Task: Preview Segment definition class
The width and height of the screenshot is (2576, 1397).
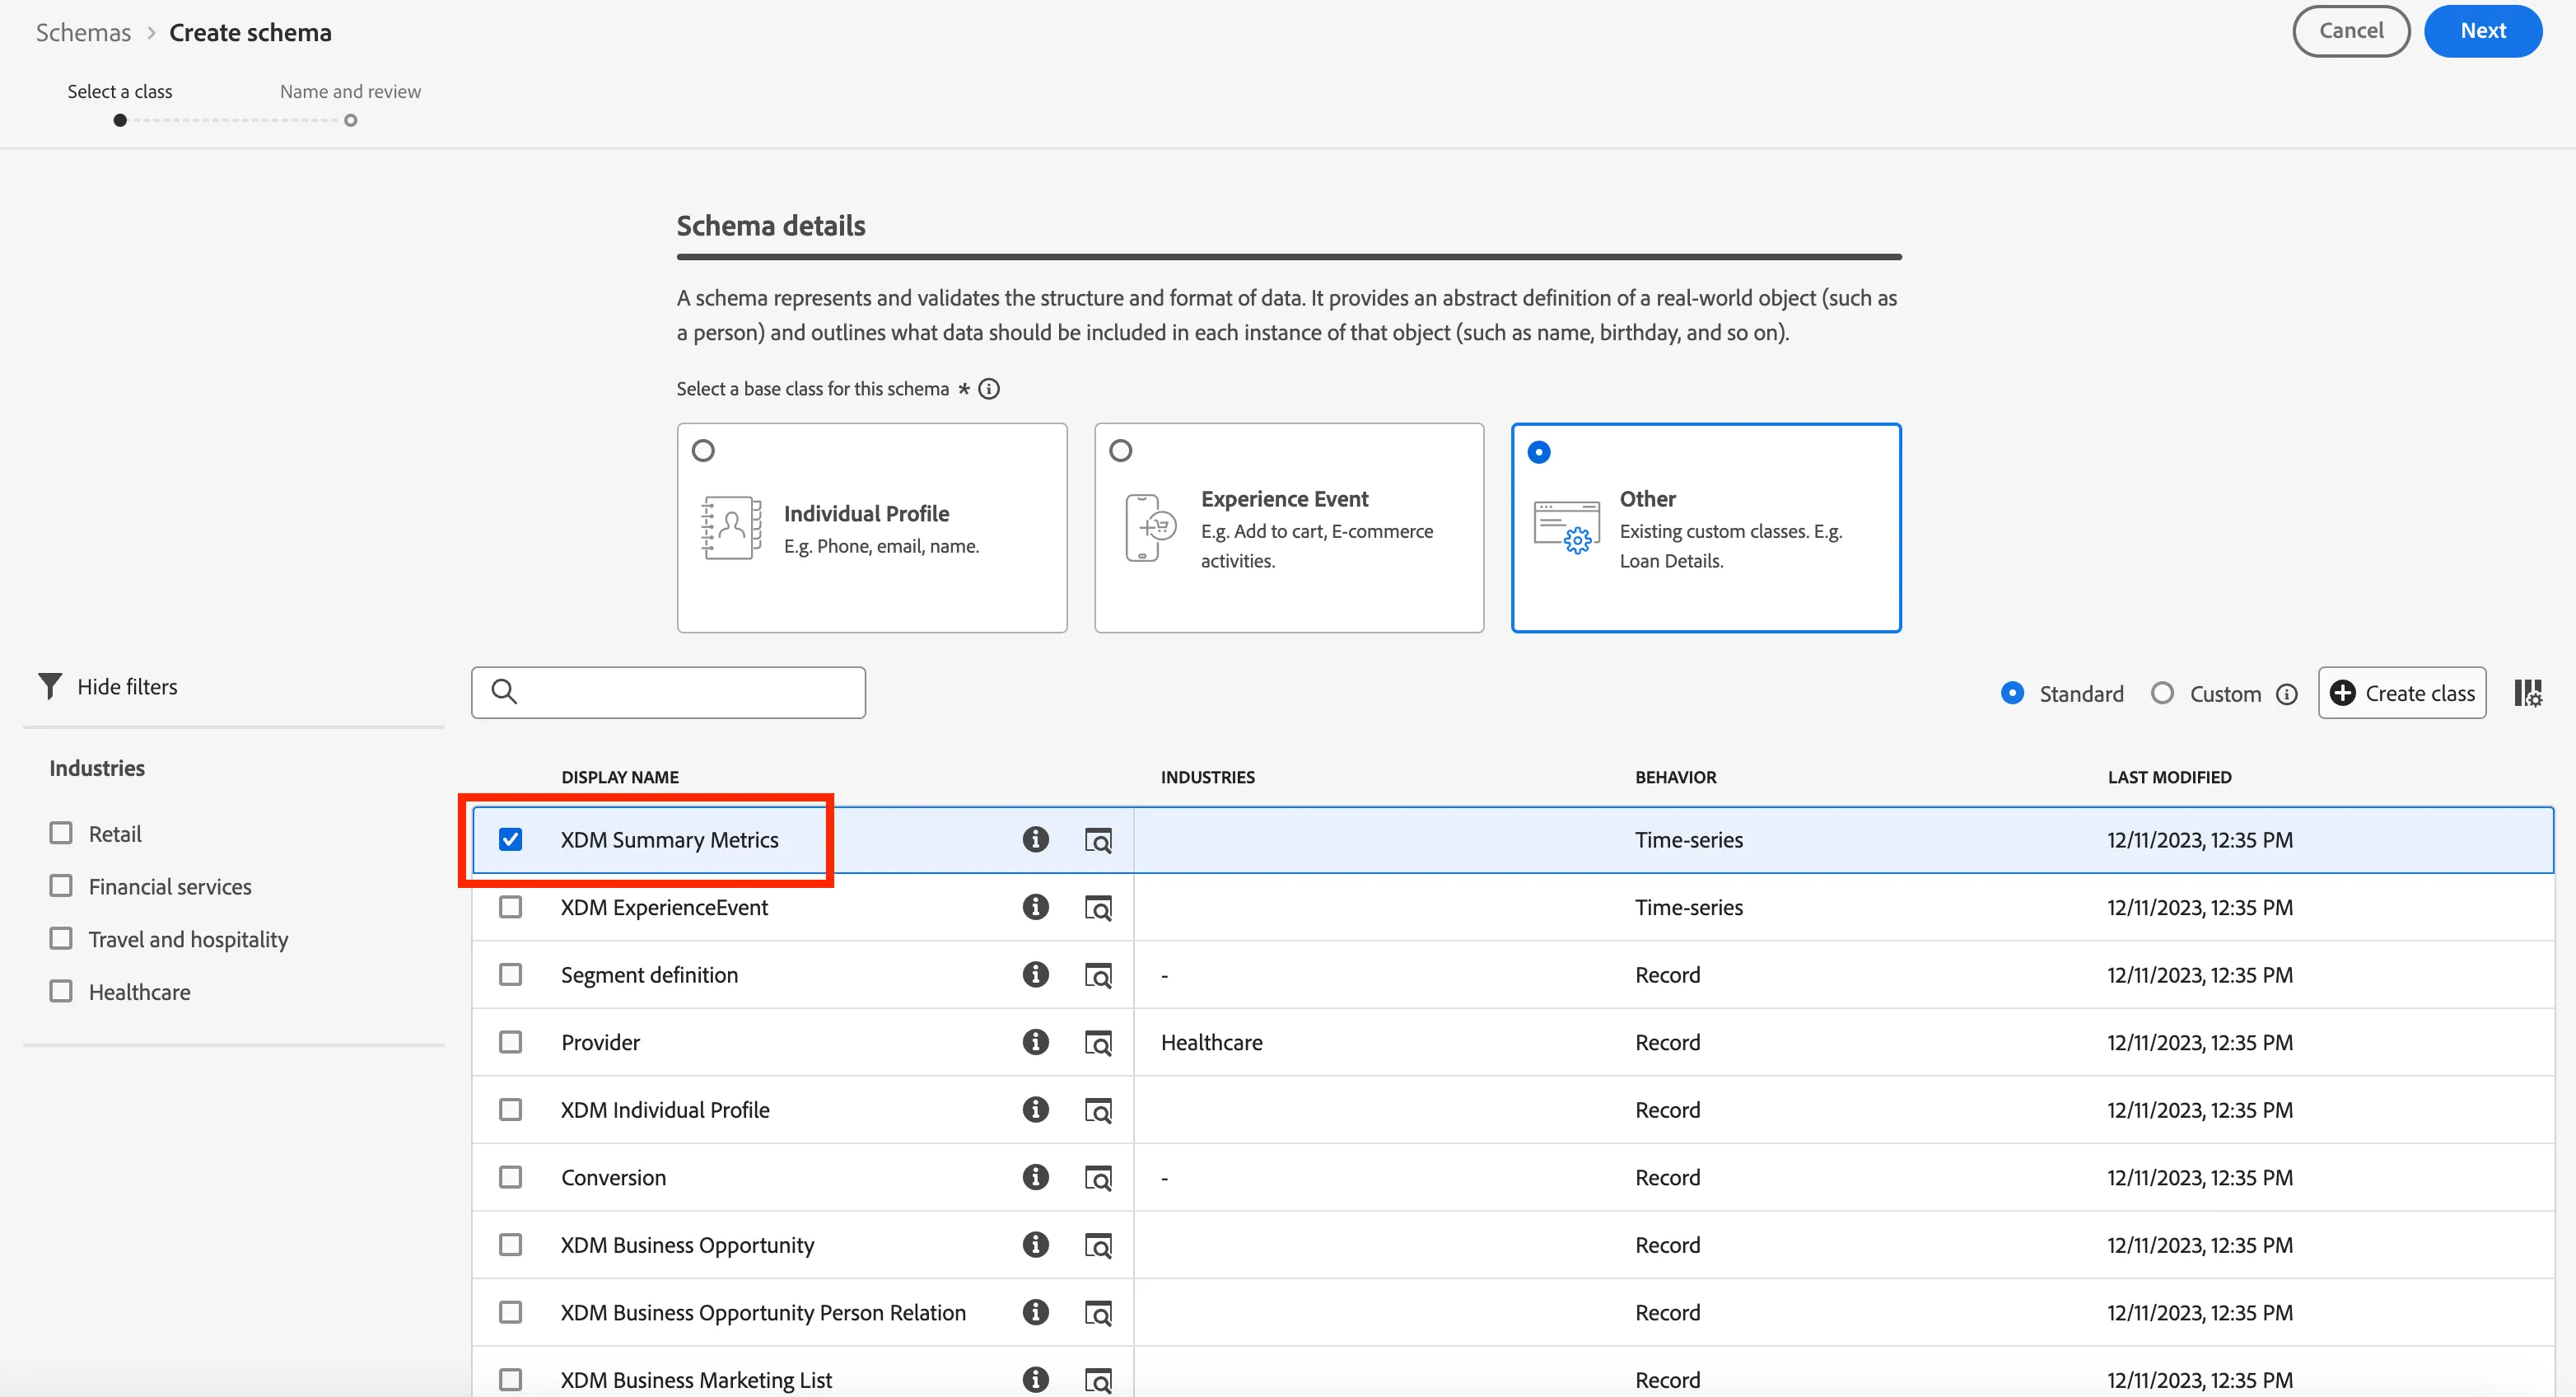Action: click(x=1098, y=975)
